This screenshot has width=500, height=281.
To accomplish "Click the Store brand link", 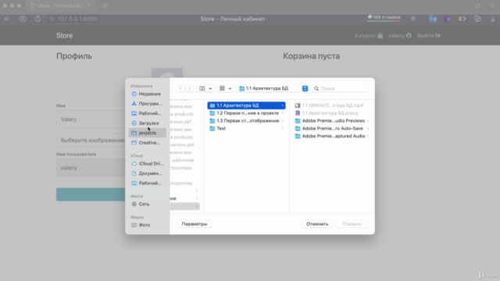I will click(64, 36).
